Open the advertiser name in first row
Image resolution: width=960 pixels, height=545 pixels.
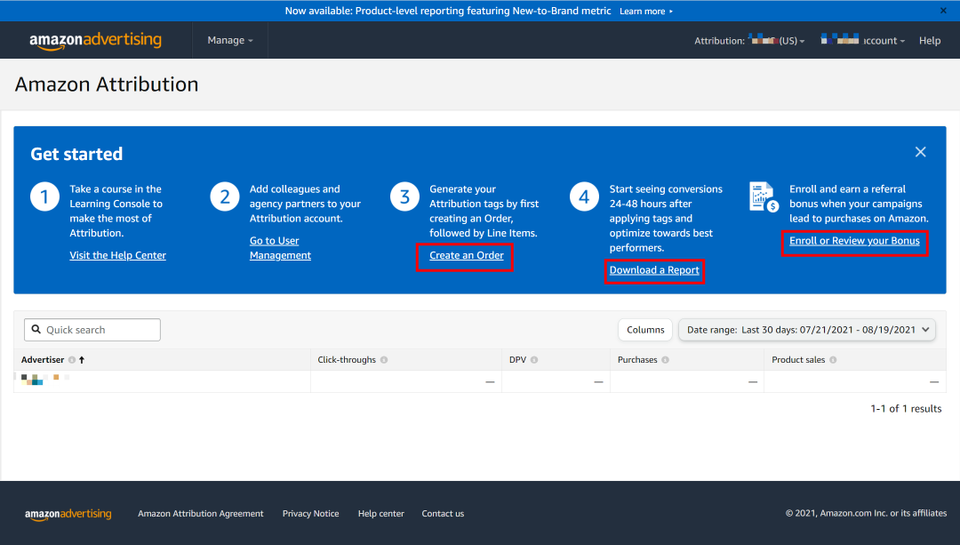tap(44, 379)
